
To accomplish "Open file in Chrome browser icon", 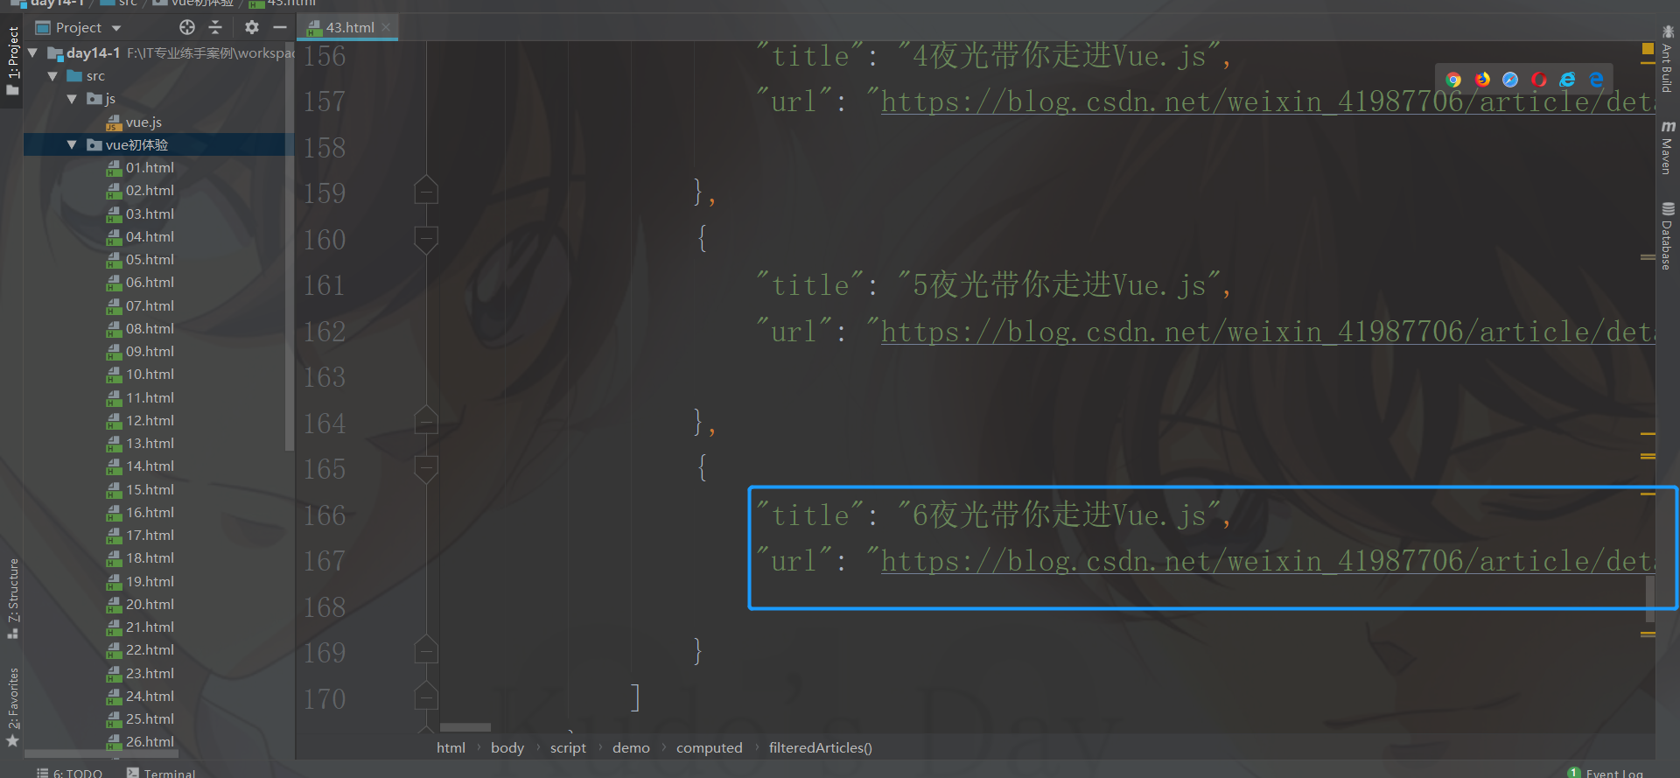I will pos(1453,80).
